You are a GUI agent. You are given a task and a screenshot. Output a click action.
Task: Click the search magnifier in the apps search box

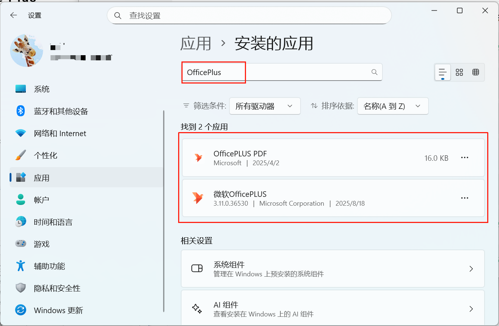[x=374, y=72]
